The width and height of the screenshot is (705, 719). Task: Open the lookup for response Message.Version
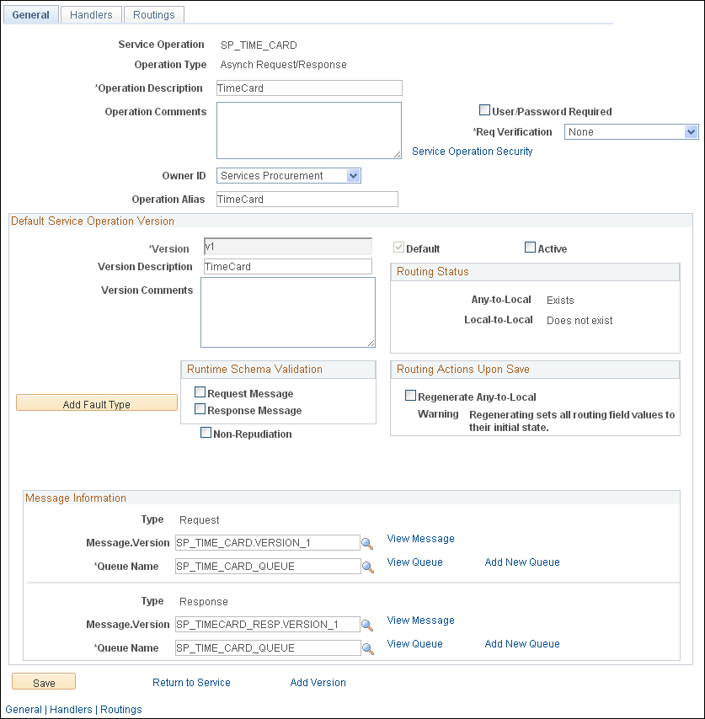pos(366,625)
